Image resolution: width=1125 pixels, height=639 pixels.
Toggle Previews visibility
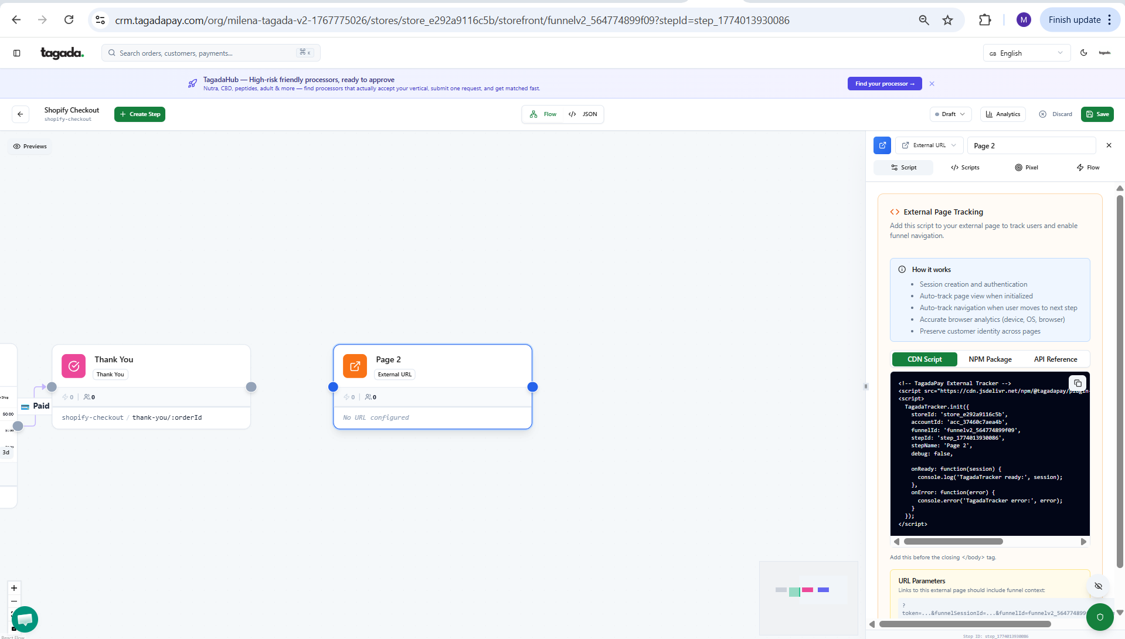click(30, 147)
